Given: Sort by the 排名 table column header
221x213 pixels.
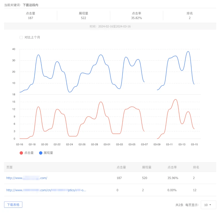Looking at the screenshot, I should (196, 167).
